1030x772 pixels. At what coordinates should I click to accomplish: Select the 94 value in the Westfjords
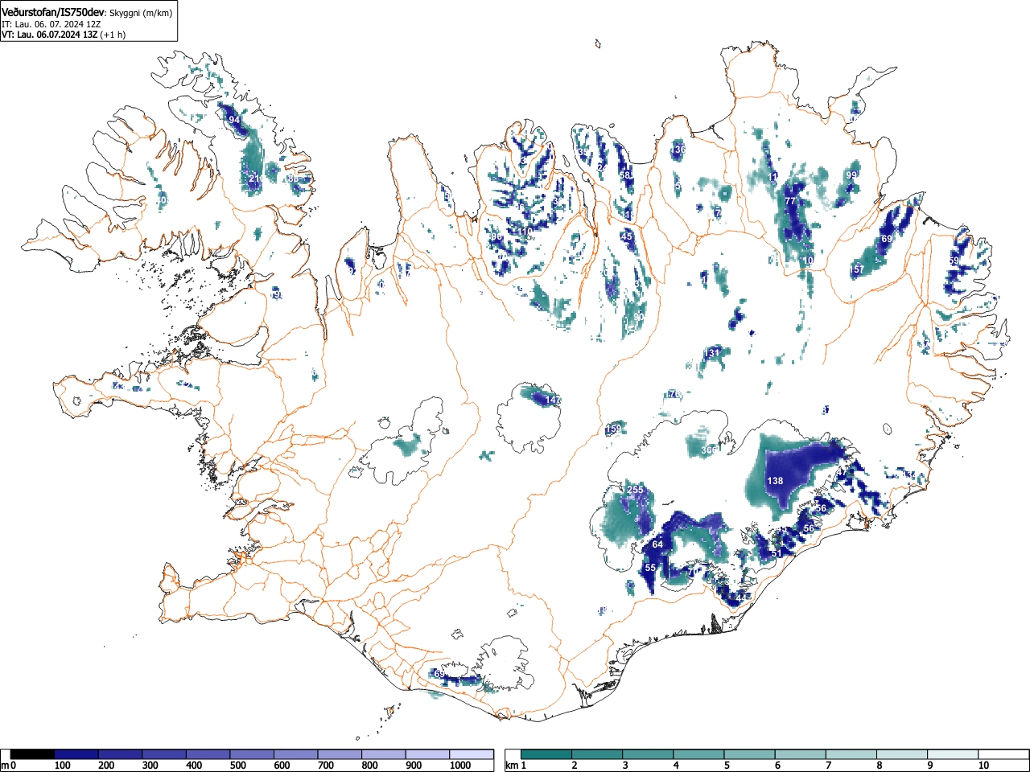tap(234, 120)
